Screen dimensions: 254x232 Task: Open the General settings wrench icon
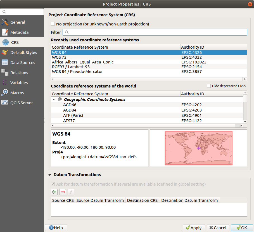click(x=5, y=22)
